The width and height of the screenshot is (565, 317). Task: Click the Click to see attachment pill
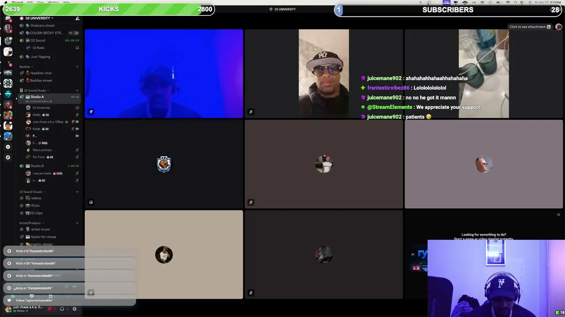coord(530,27)
